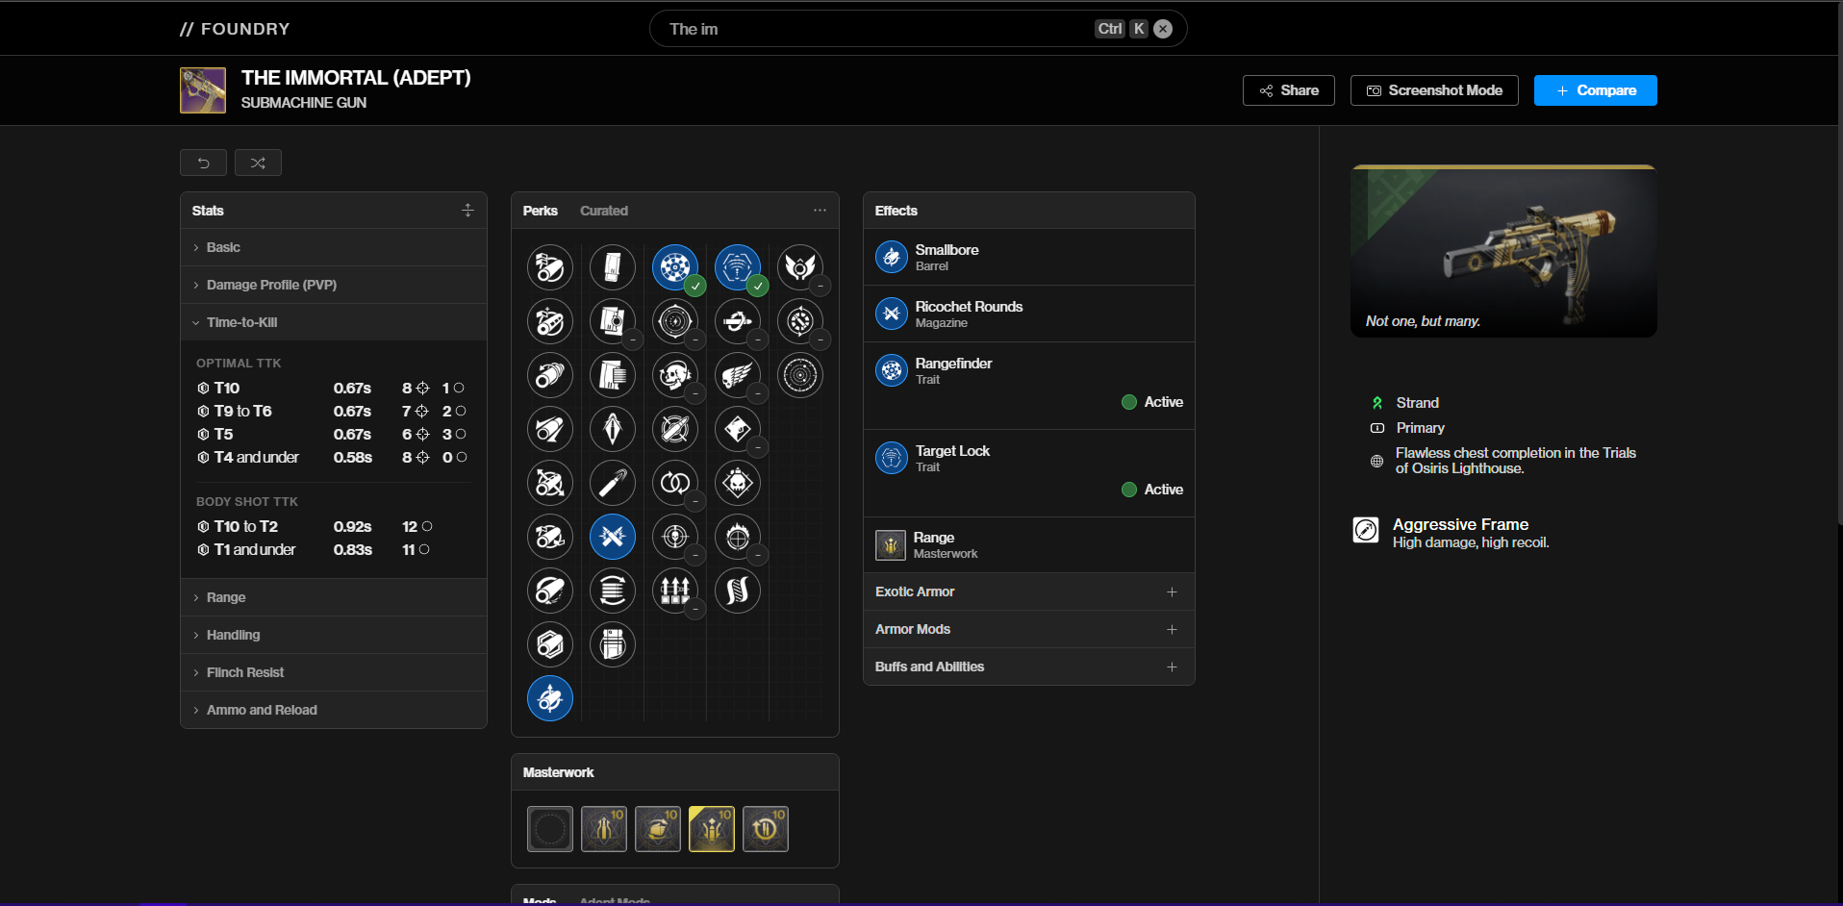Choose the Reload Speed masterwork icon
Image resolution: width=1843 pixels, height=906 pixels.
766,829
